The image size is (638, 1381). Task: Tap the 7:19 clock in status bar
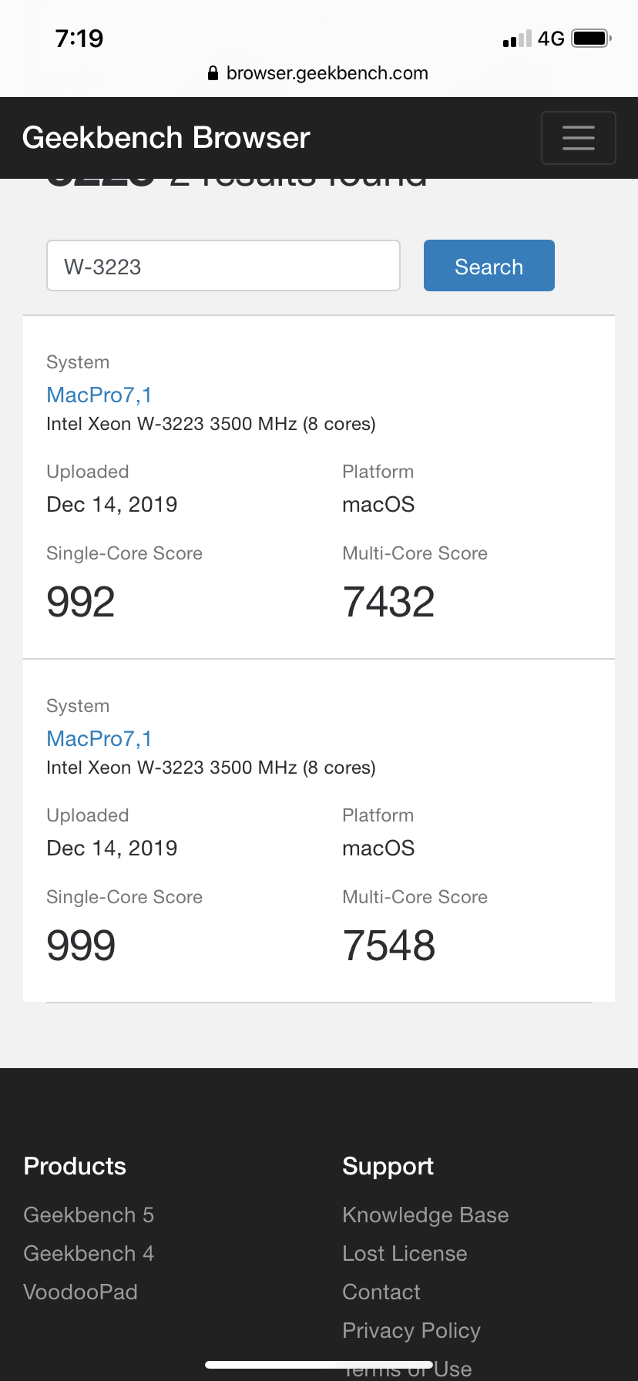click(79, 38)
